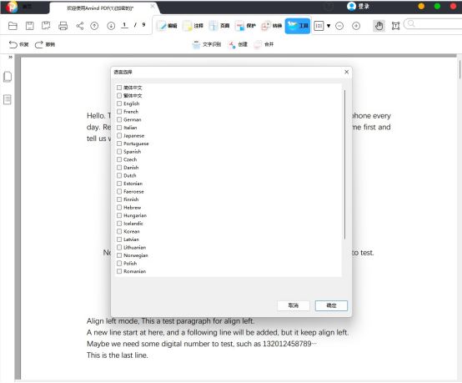
Task: Expand the left sidebar with the double chevron
Action: pyautogui.click(x=11, y=58)
